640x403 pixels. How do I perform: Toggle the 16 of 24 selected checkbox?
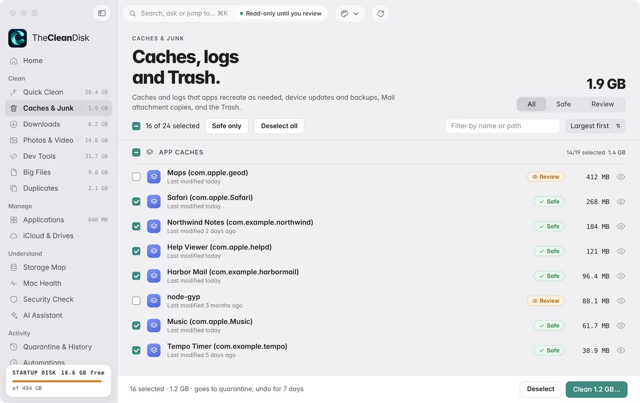(136, 126)
